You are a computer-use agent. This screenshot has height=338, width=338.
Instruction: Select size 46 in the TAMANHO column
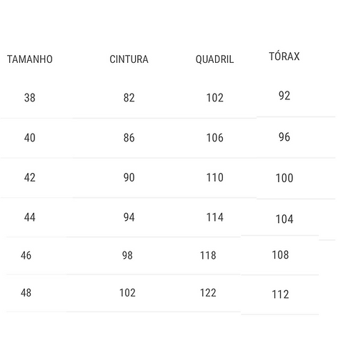pyautogui.click(x=26, y=255)
